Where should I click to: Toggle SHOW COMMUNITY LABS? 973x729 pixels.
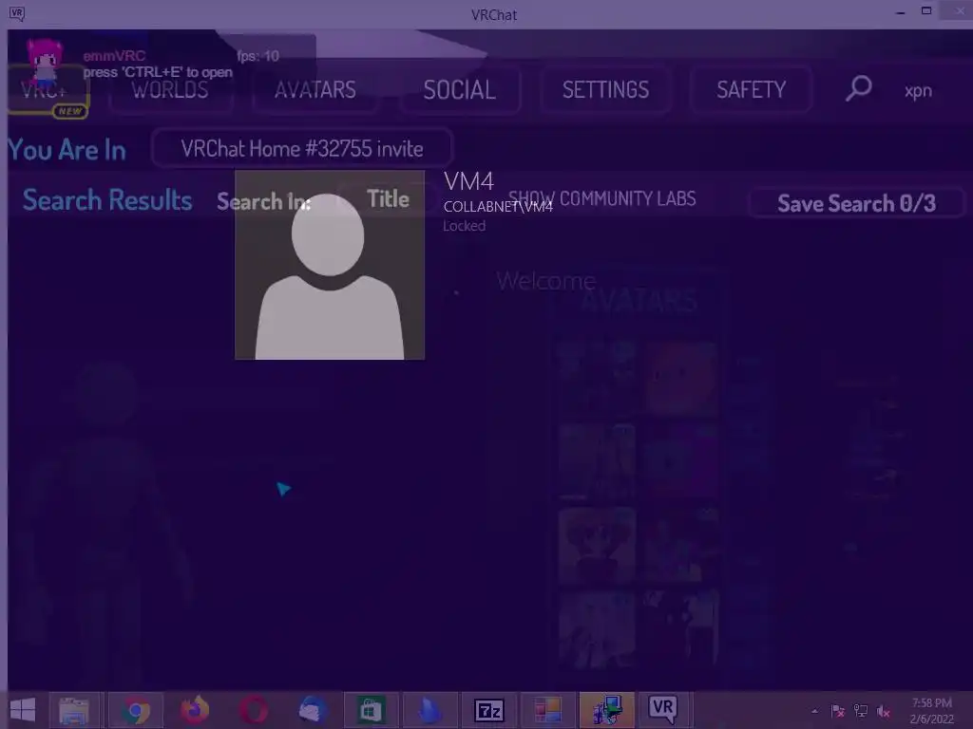(601, 198)
